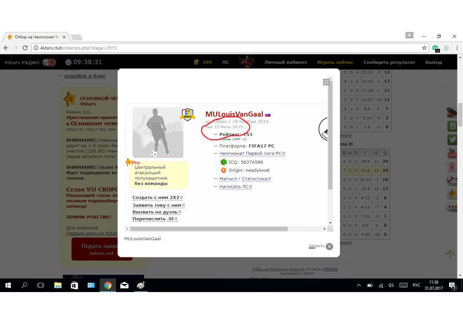Open the VK sidebar icon
This screenshot has height=324, width=463.
point(452,126)
